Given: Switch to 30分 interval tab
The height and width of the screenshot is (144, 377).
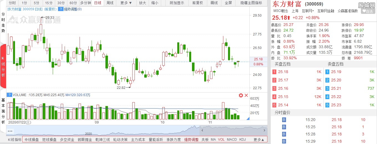Looking at the screenshot, I should pyautogui.click(x=61, y=3).
